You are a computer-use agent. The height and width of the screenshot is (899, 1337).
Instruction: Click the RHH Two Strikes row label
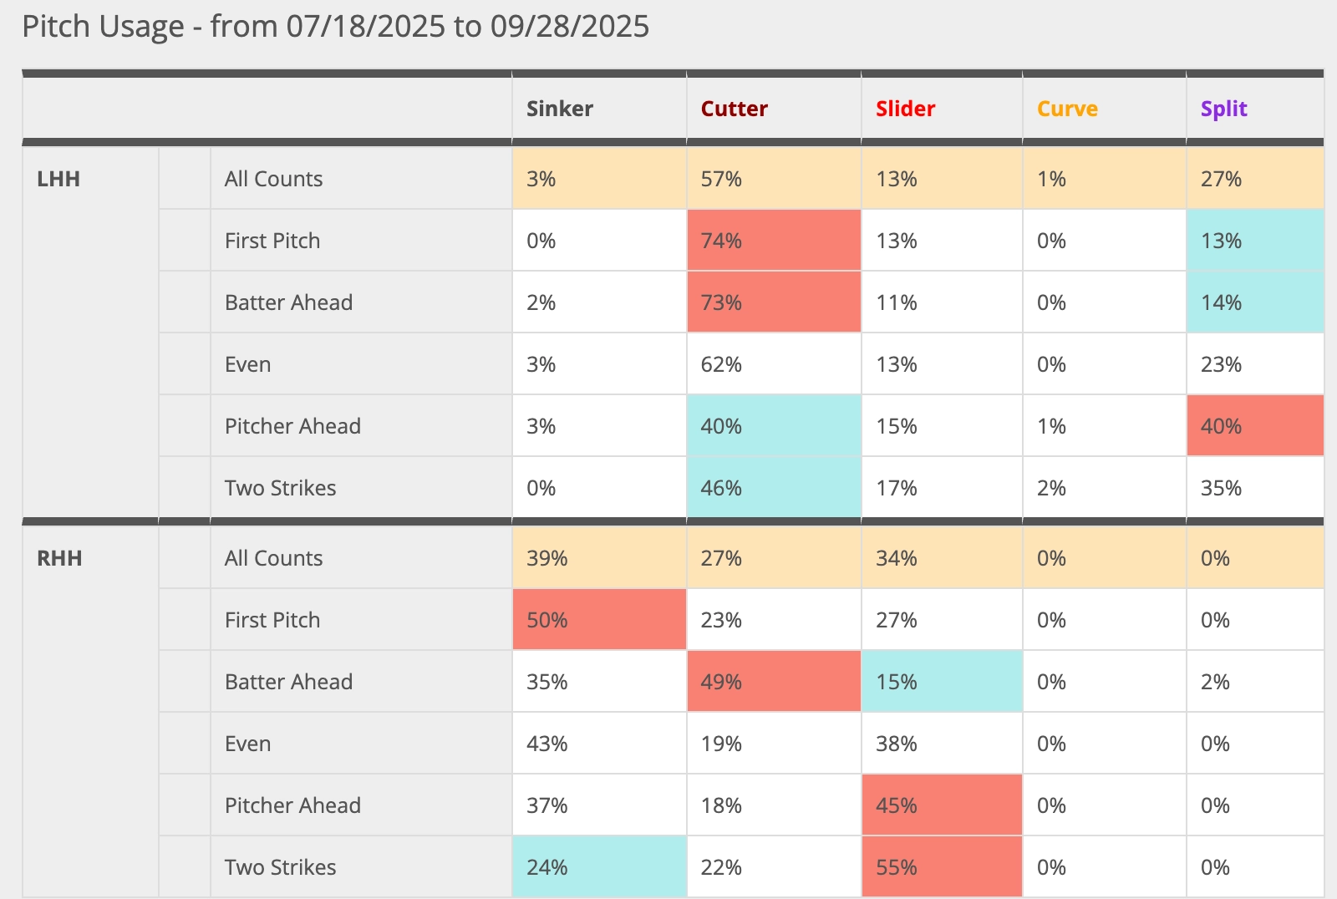coord(280,867)
